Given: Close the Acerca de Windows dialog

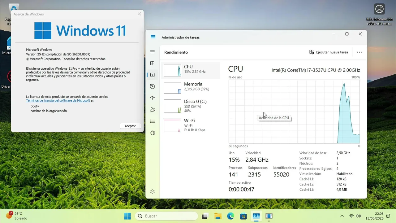Looking at the screenshot, I should [139, 14].
